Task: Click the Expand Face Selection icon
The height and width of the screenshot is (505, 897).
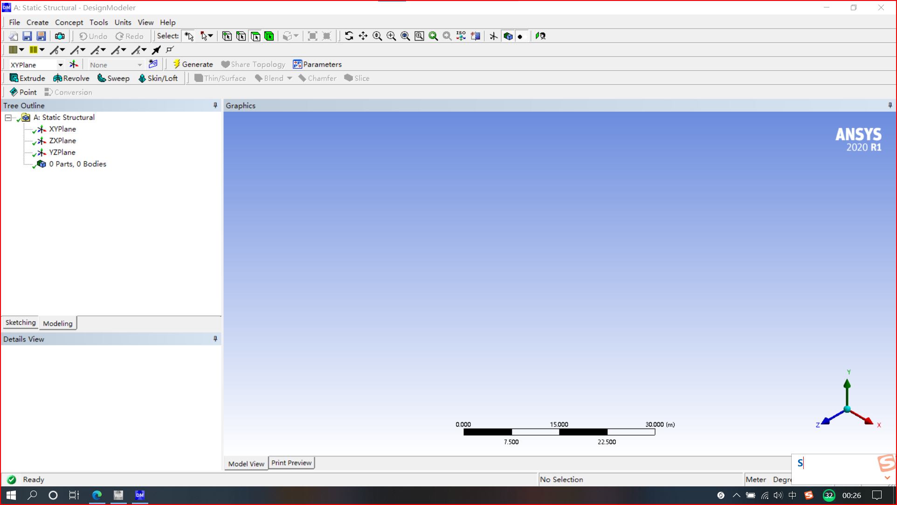Action: tap(312, 36)
